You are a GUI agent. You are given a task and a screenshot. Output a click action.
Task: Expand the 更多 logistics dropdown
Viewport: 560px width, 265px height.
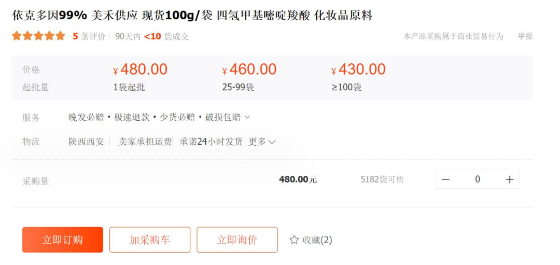[262, 142]
